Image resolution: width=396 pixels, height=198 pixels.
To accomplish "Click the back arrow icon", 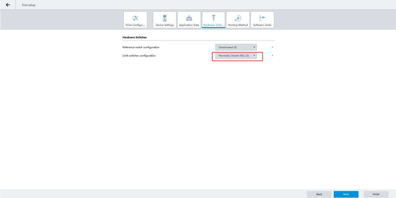I will click(x=8, y=5).
